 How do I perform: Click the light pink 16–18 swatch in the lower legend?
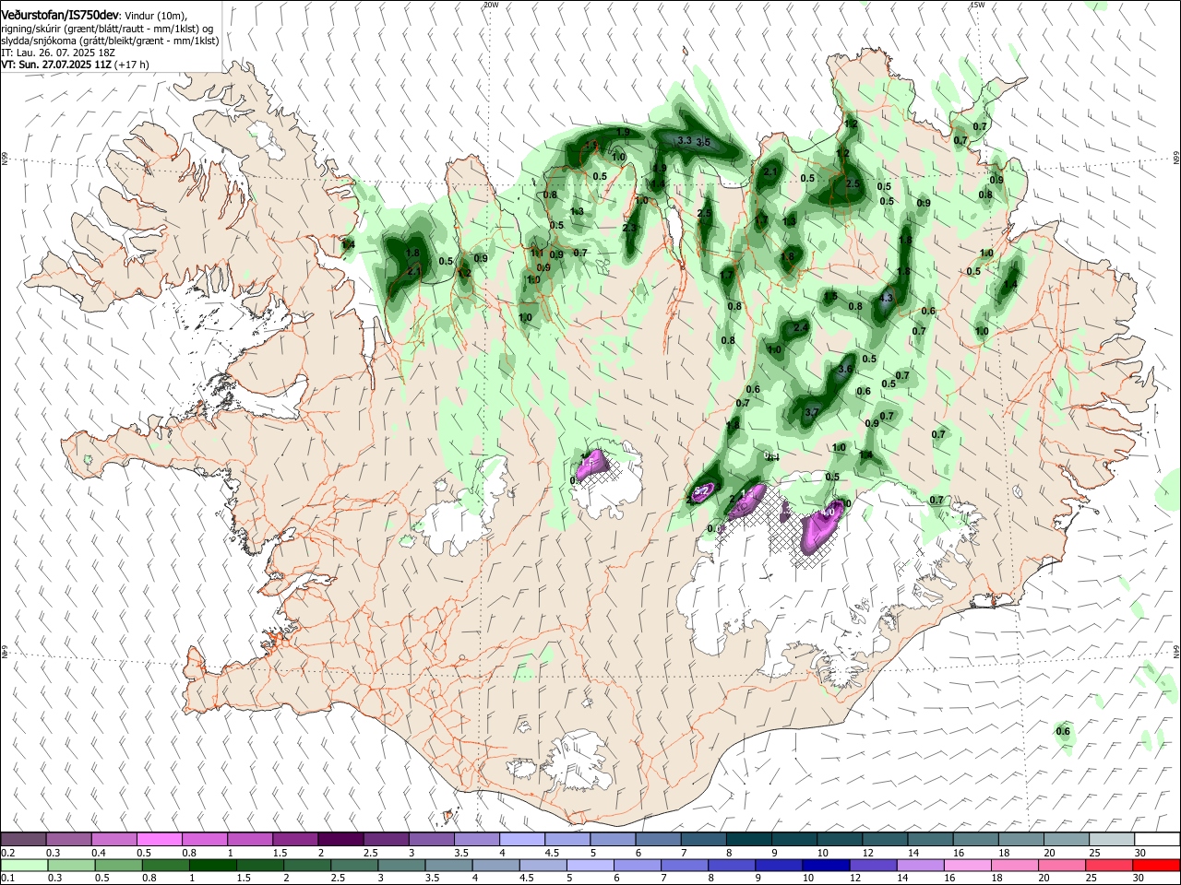click(x=967, y=865)
